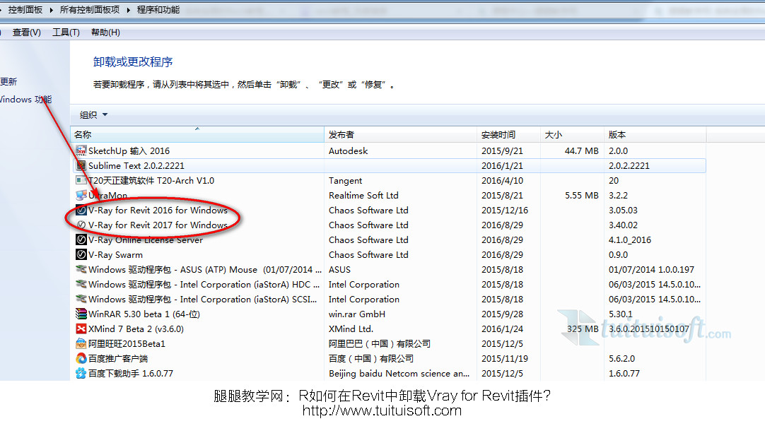Image resolution: width=765 pixels, height=426 pixels.
Task: Click the 百度下载助手 program icon
Action: [81, 373]
